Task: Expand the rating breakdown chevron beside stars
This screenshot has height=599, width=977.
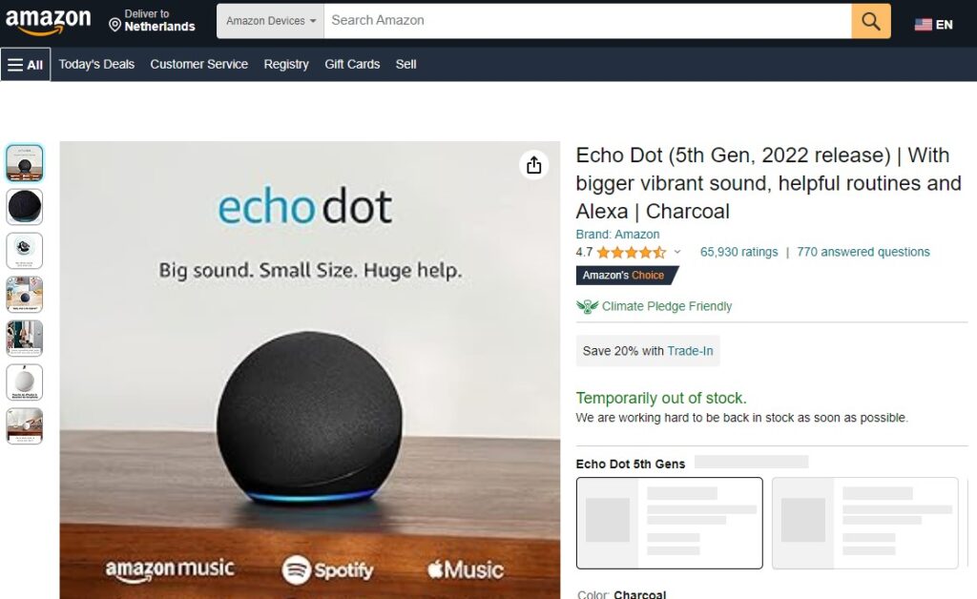Action: 677,252
